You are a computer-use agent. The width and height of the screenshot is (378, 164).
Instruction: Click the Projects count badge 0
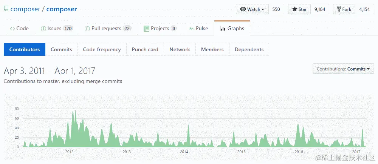tap(174, 29)
